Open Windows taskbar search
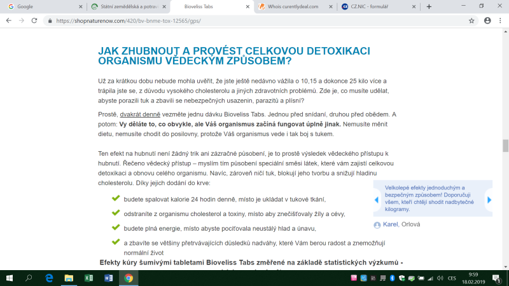 coord(29,278)
